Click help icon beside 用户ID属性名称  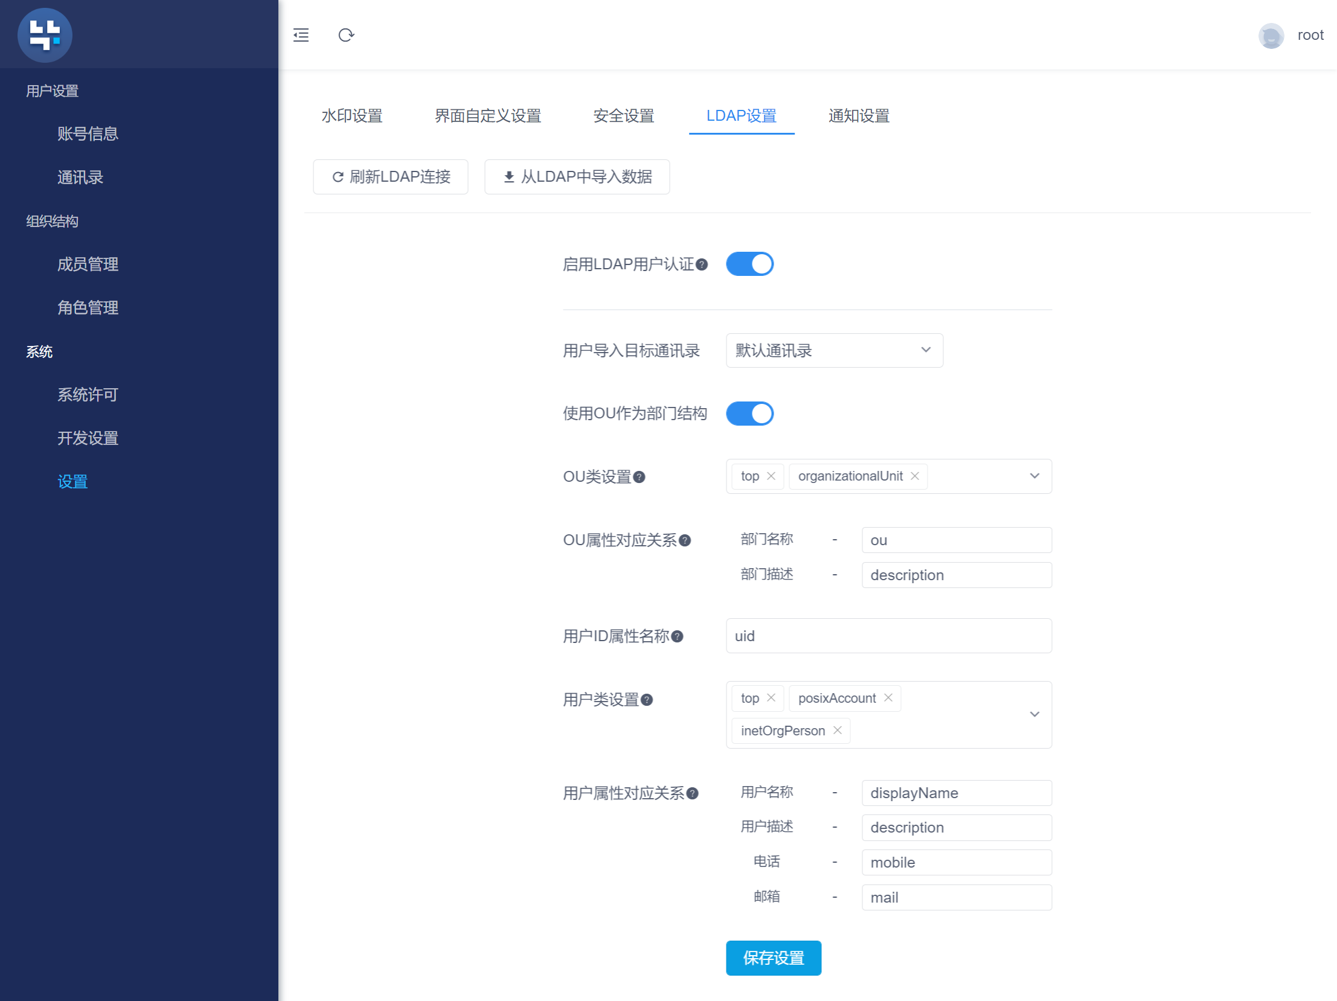[677, 637]
